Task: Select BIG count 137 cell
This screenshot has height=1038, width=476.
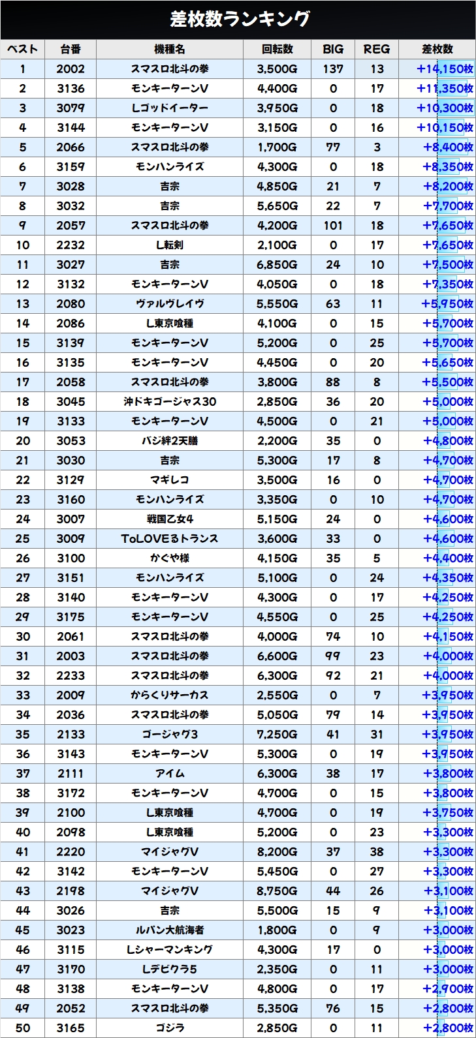Action: 333,69
